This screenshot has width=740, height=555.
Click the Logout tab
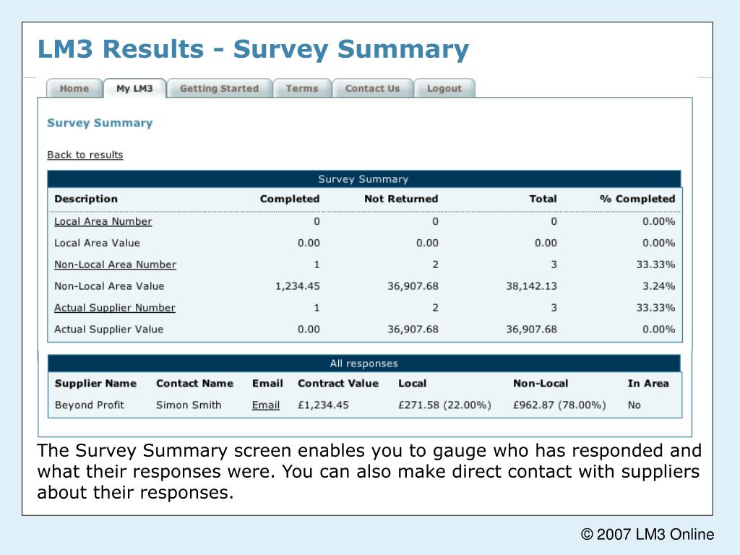[444, 88]
